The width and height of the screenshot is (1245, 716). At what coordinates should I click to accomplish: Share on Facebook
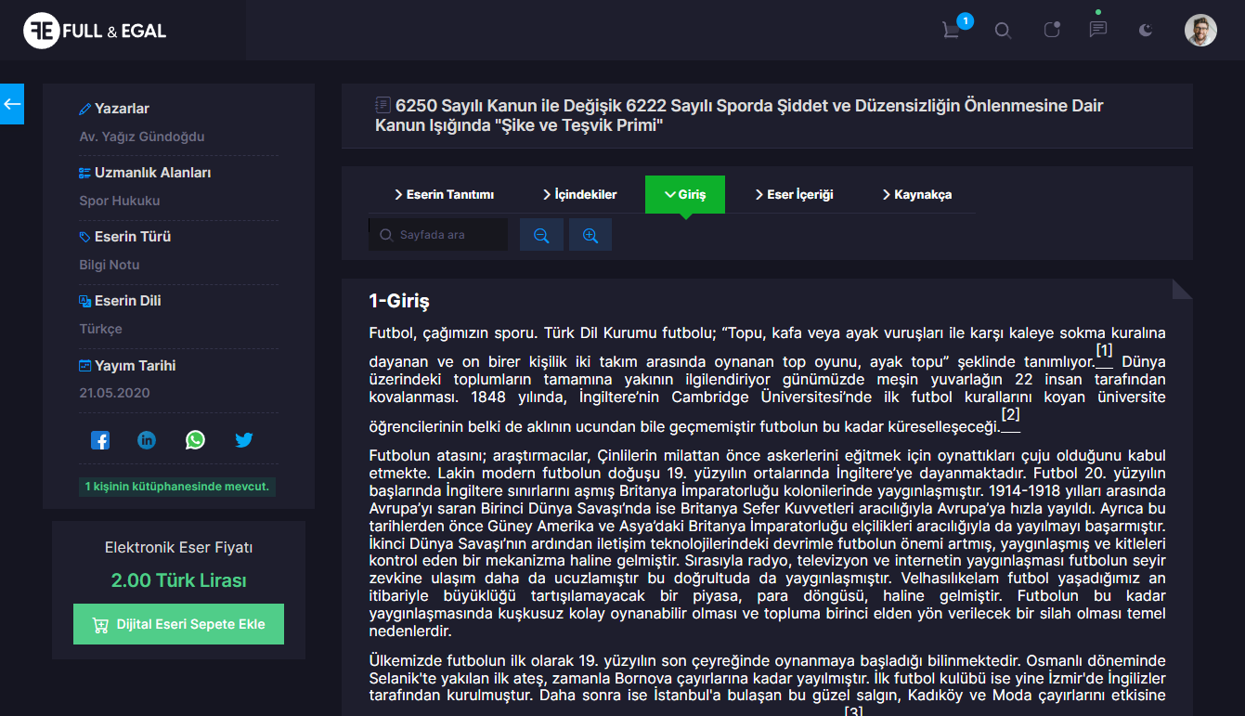(100, 440)
